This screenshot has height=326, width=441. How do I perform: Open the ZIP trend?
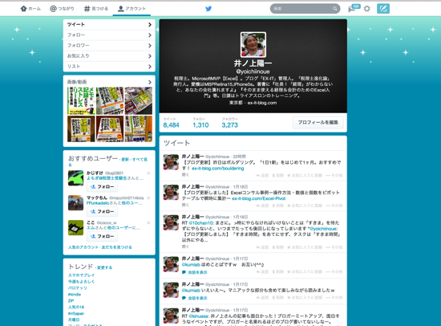71,300
